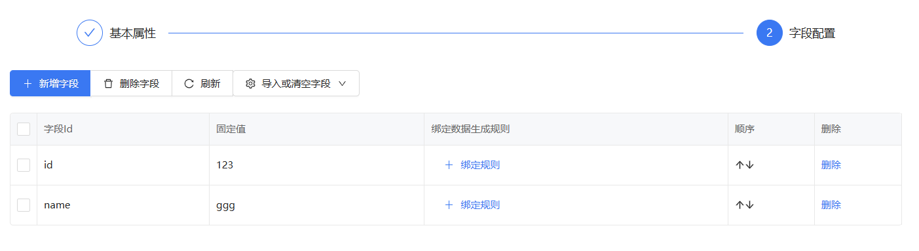The width and height of the screenshot is (919, 251).
Task: Expand the 导入或清空字段 dropdown chevron
Action: (342, 84)
